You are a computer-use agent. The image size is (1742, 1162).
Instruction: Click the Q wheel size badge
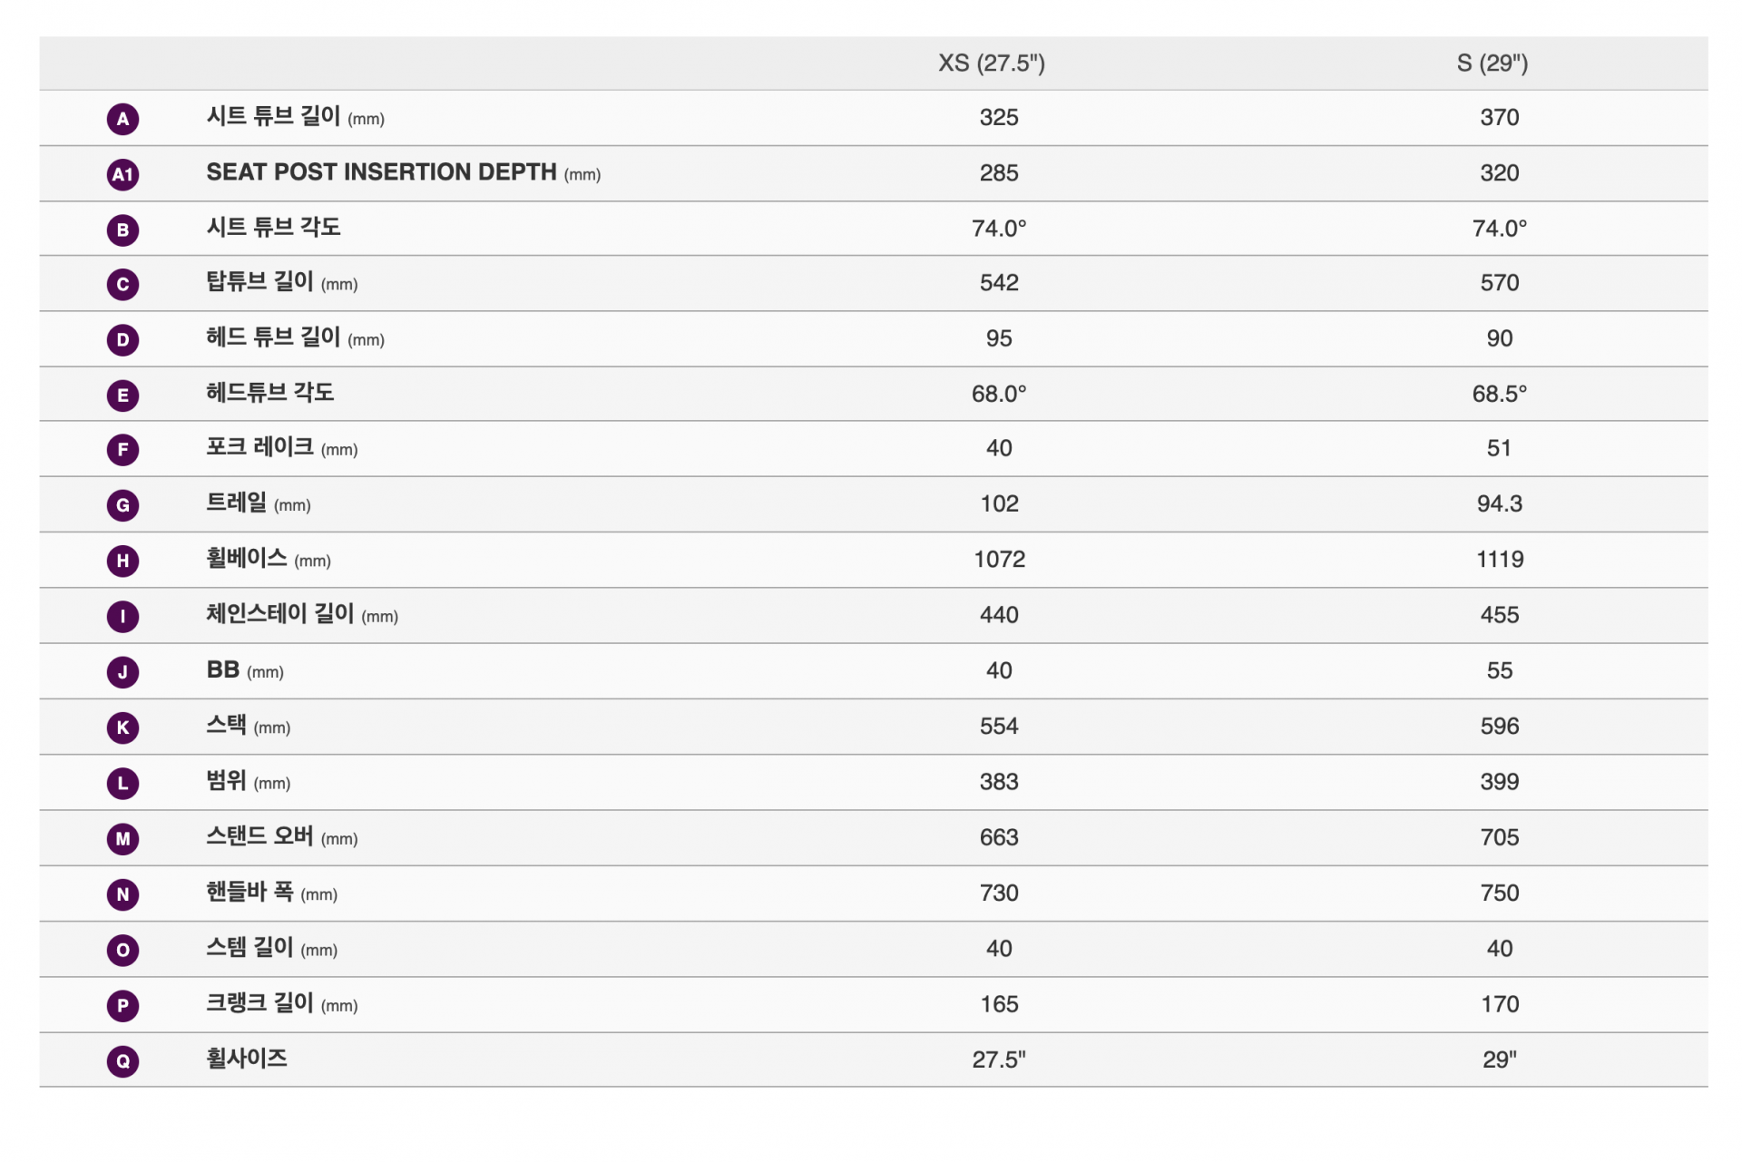point(122,1060)
